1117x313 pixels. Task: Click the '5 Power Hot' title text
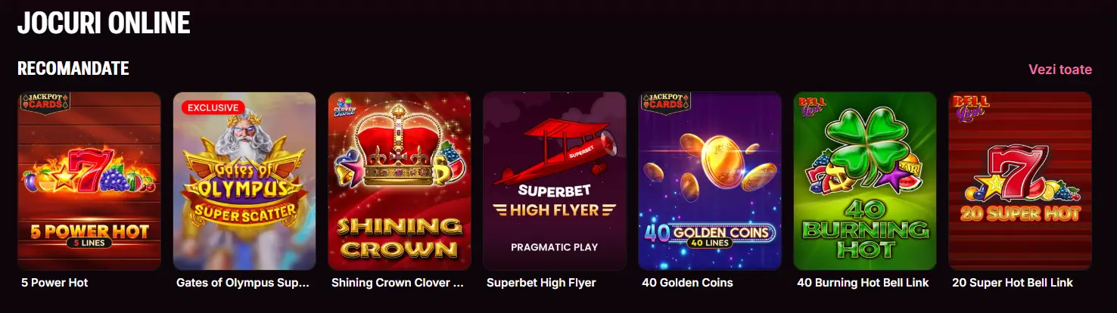[x=55, y=283]
